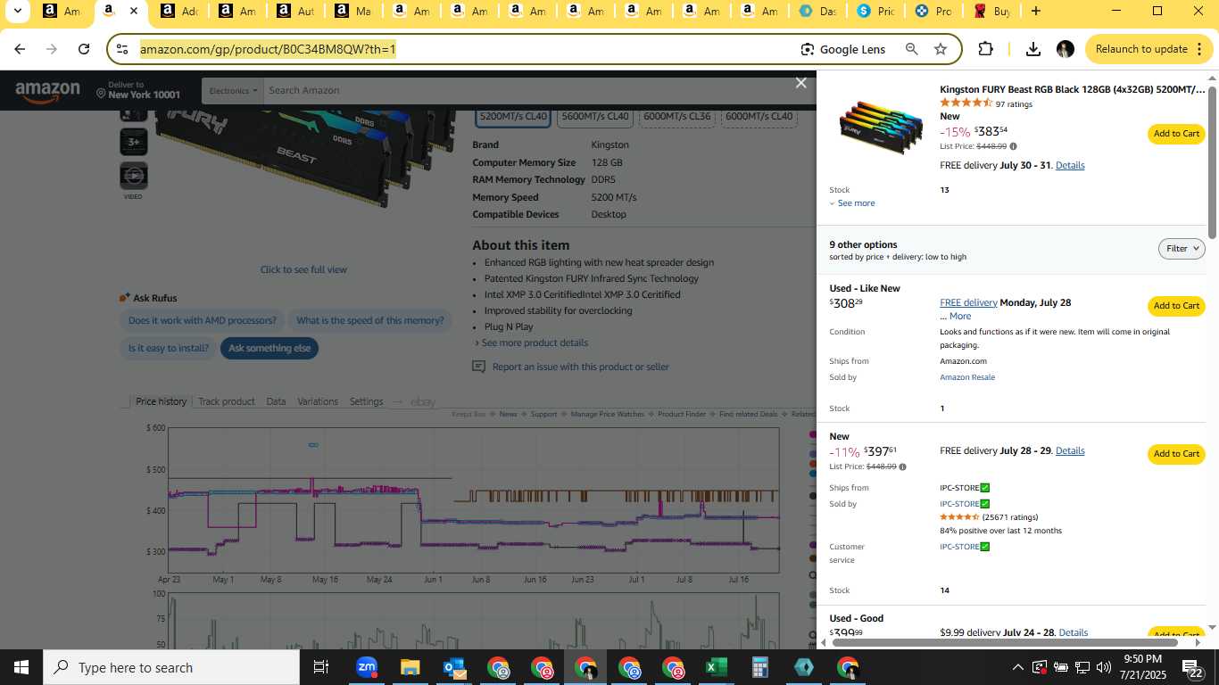Select the 5200MT/s CL40 speed option
Screen dimensions: 1219x685
click(x=513, y=117)
